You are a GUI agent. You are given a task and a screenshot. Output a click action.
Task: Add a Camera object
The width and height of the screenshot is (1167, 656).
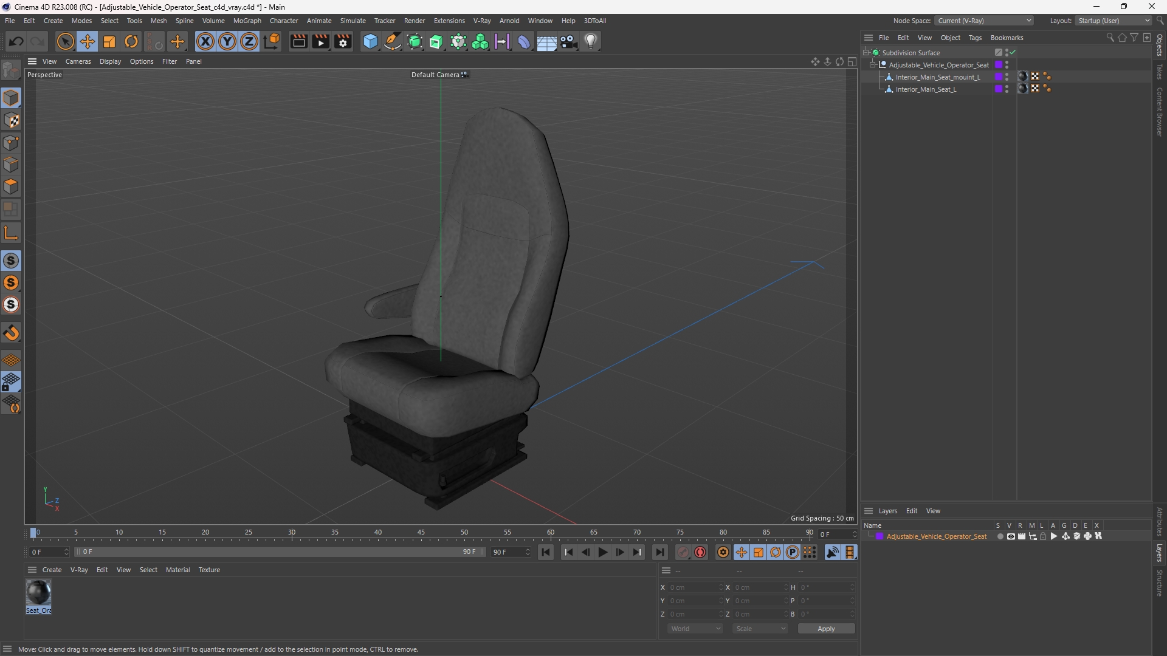(569, 41)
